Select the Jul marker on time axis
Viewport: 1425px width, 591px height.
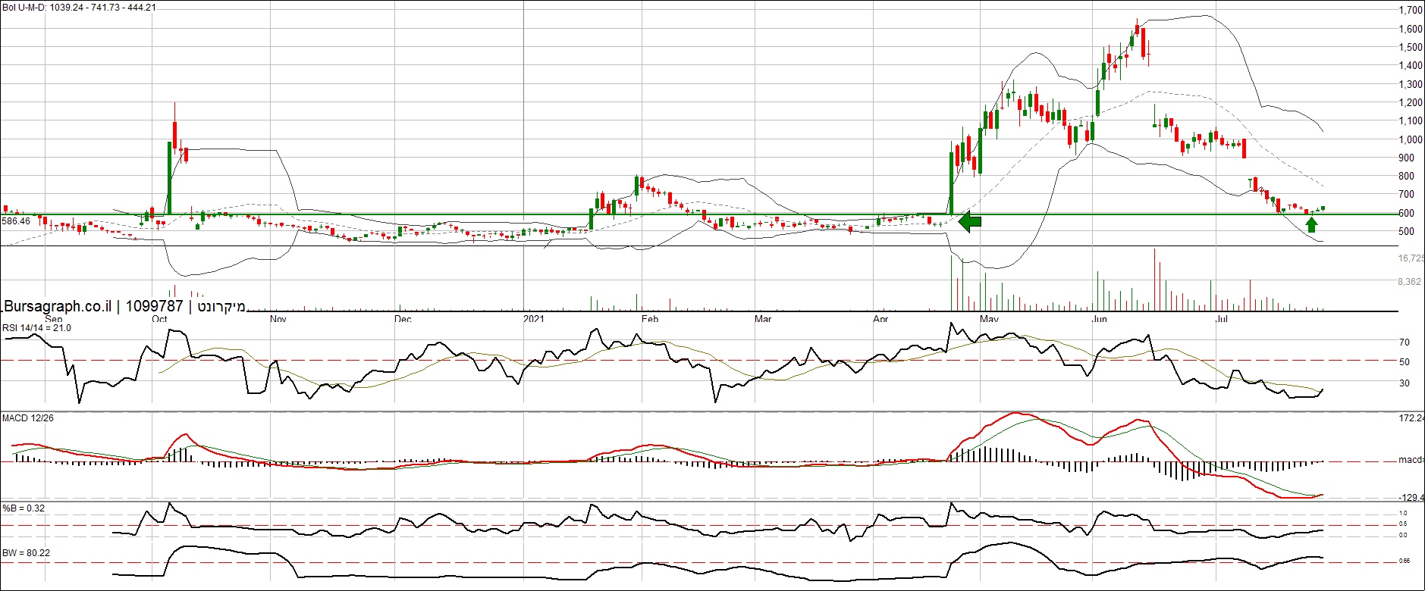[x=1222, y=319]
